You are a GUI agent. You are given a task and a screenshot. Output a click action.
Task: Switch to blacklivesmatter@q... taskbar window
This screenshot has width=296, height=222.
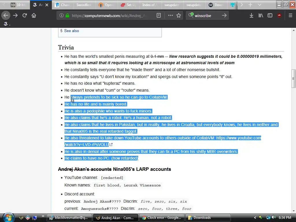tap(69, 218)
